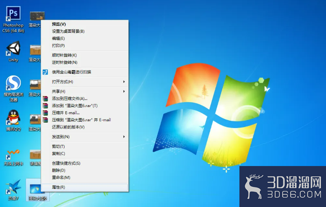326x207 pixels.
Task: Select the 搜狗高速浏览器 desktop shortcut
Action: tap(13, 88)
